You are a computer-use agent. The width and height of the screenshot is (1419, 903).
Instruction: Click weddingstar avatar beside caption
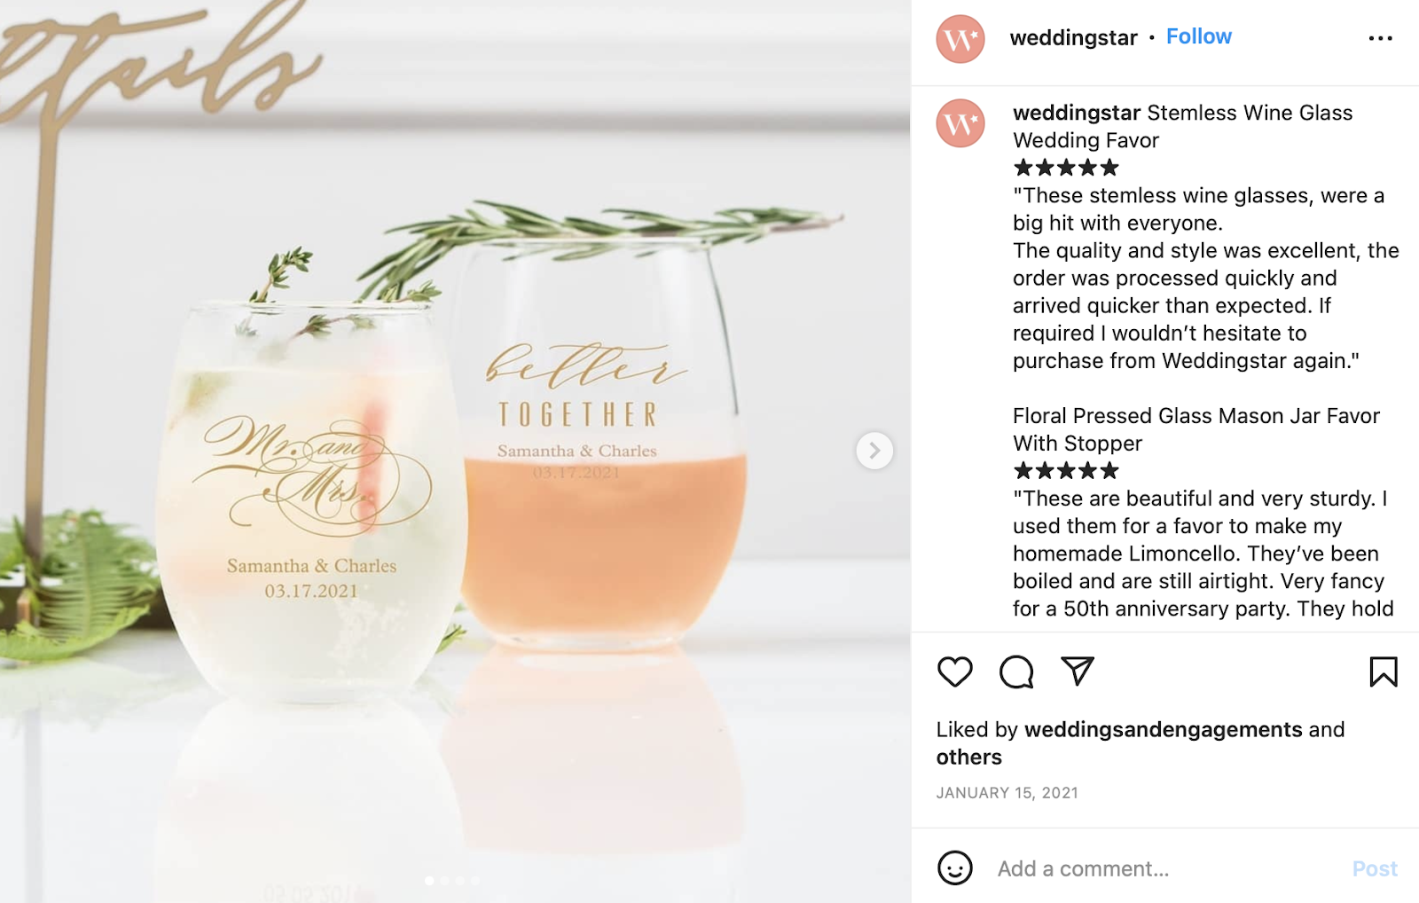tap(960, 123)
